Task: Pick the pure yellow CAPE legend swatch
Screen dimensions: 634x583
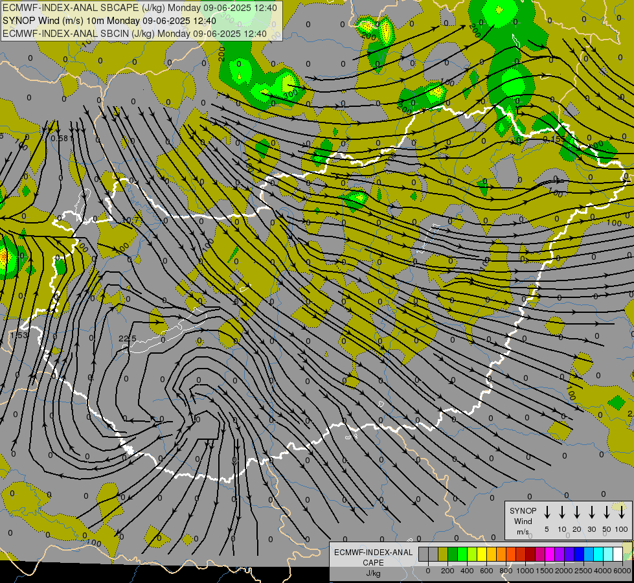Action: click(x=482, y=554)
